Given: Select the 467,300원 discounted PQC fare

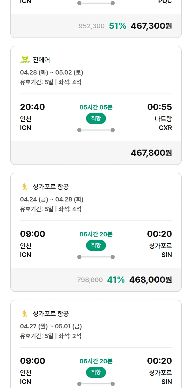Looking at the screenshot, I should (151, 26).
